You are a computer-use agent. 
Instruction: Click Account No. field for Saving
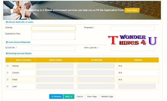(x=96, y=66)
